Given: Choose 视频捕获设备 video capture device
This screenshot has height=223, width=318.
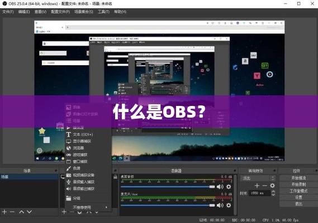Looking at the screenshot, I should click(88, 175).
